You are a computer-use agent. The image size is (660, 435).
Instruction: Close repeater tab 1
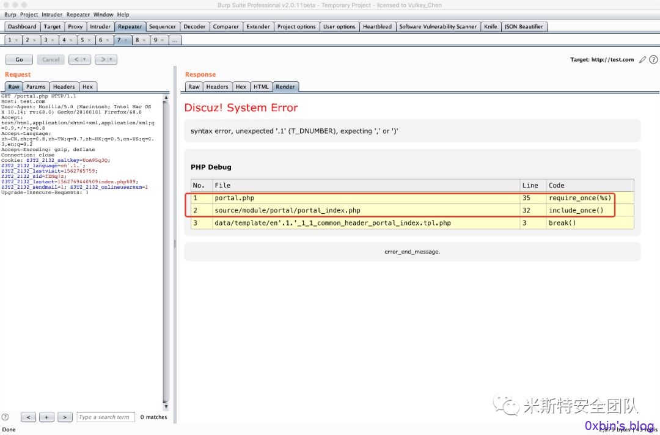click(x=16, y=40)
